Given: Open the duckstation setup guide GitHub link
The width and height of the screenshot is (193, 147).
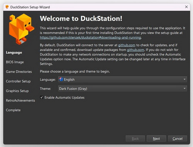Looking at the screenshot, I should pyautogui.click(x=90, y=38).
